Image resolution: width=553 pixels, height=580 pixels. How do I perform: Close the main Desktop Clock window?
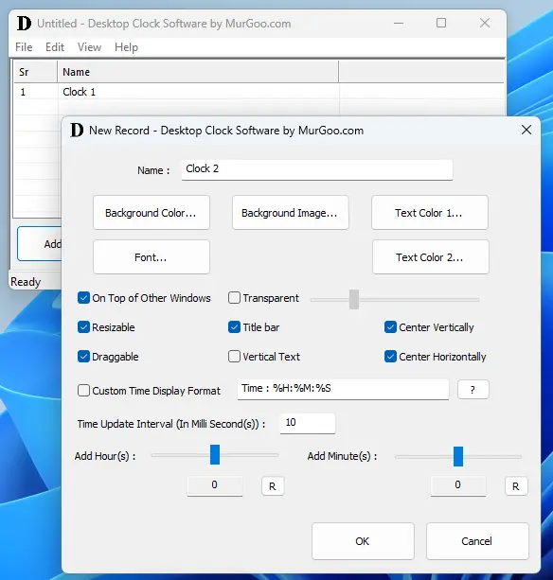pos(485,23)
